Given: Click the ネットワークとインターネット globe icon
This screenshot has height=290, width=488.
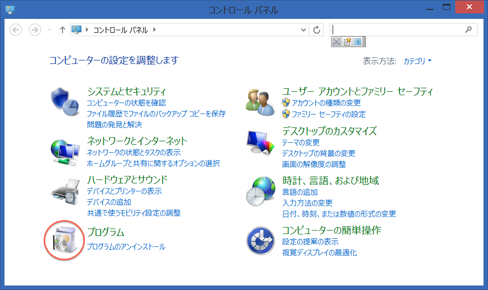Looking at the screenshot, I should tap(65, 153).
